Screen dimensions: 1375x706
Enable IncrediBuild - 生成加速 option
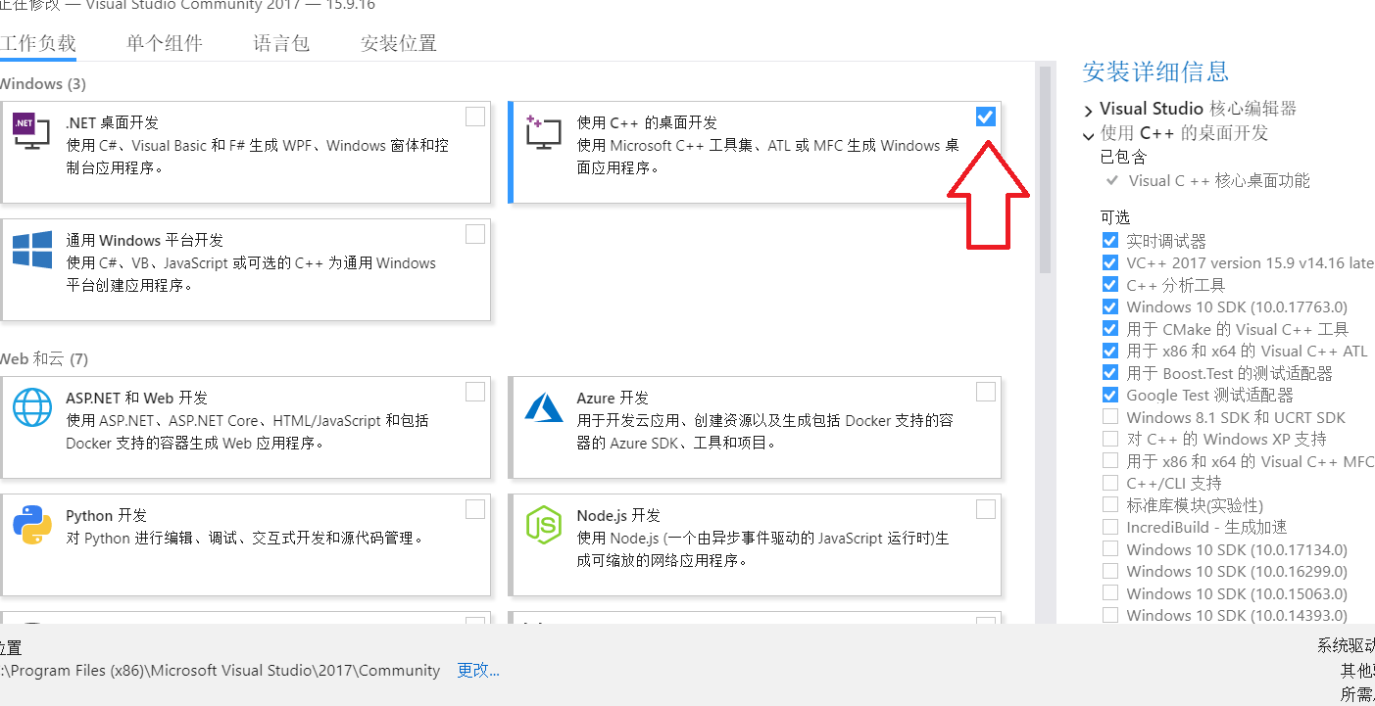pos(1110,527)
